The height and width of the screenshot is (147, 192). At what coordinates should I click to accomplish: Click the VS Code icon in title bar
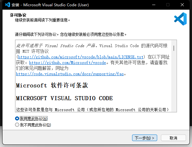(8, 5)
